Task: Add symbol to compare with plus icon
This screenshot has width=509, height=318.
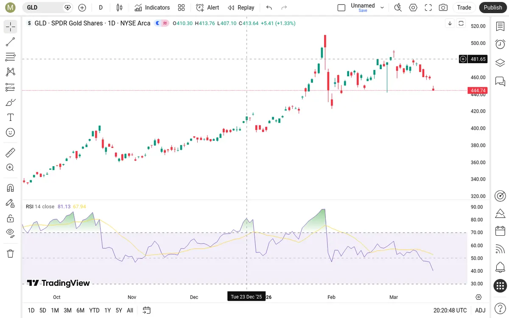Action: [x=82, y=8]
